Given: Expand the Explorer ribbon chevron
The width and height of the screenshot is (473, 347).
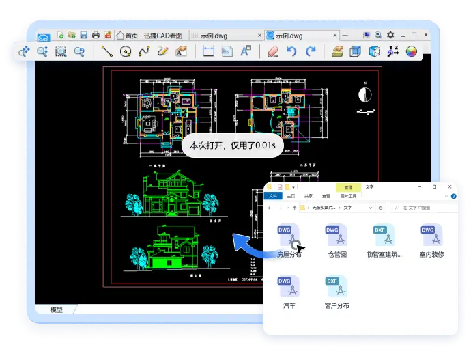Looking at the screenshot, I should pyautogui.click(x=446, y=196).
